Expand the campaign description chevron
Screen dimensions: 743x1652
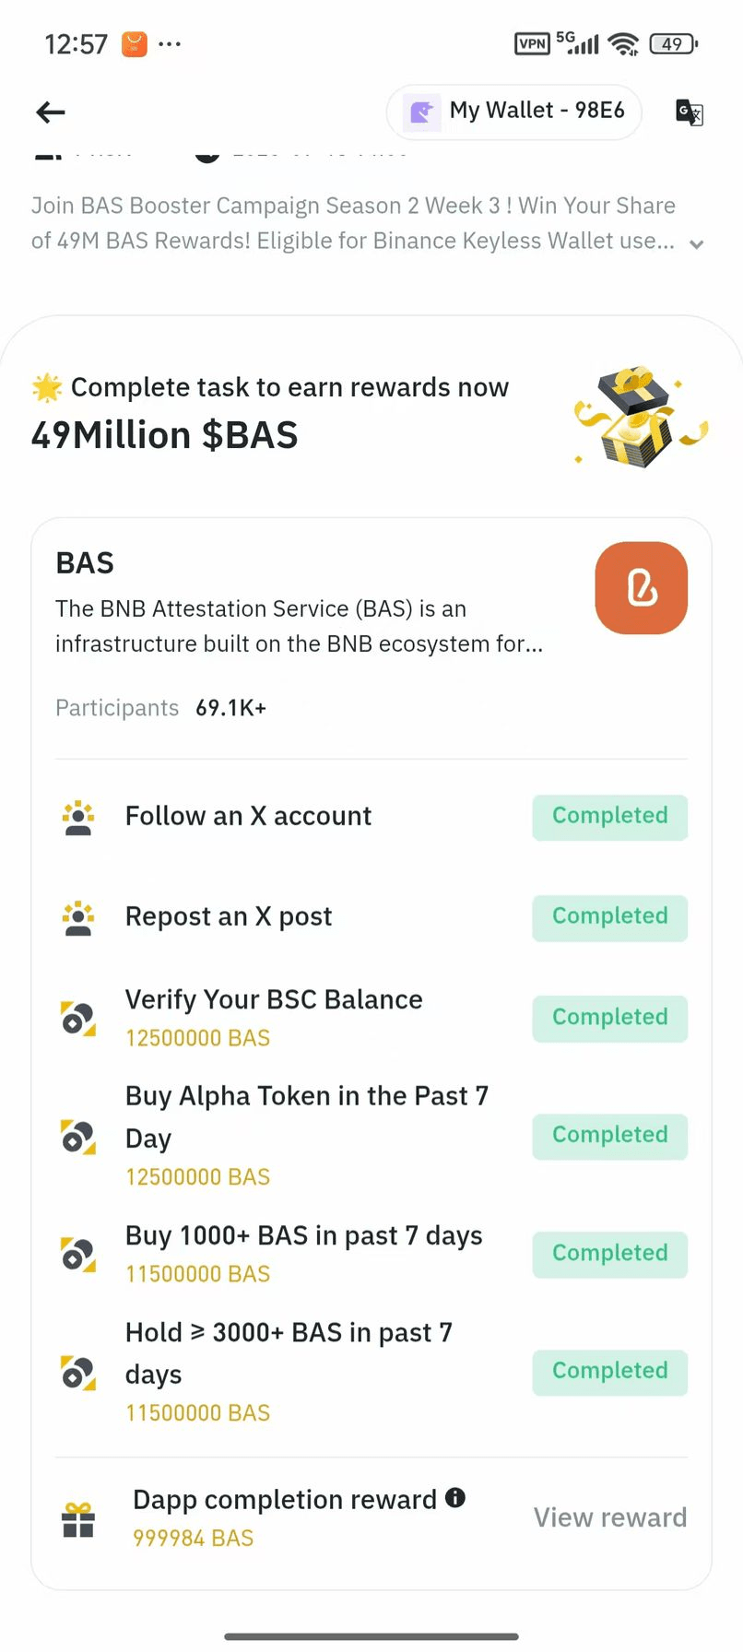(x=697, y=244)
